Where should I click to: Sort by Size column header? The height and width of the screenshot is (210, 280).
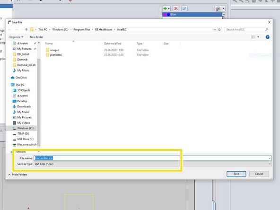166,44
